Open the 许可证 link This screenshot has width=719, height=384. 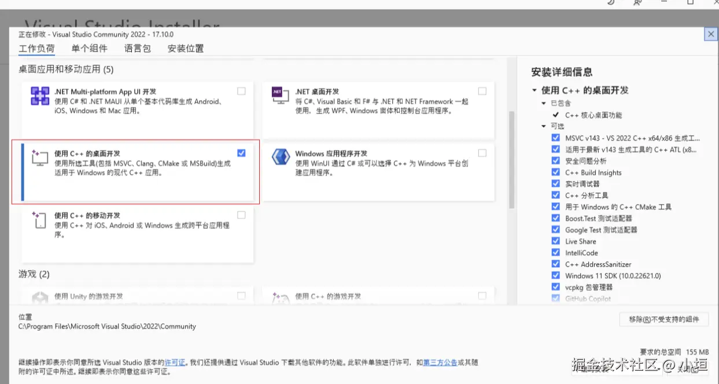[175, 363]
